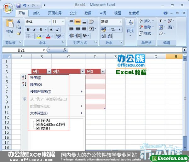Uncheck 办公族Excel教程 filter item
189x162 pixels.
pyautogui.click(x=38, y=124)
